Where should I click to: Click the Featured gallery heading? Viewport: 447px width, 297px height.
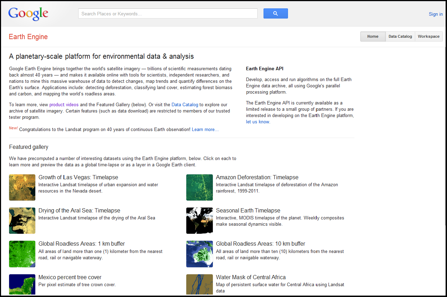[x=29, y=147]
